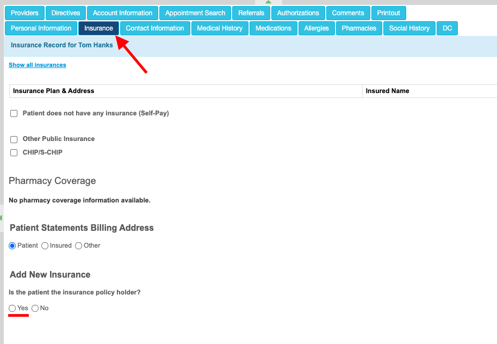
Task: Open the Providers tab
Action: (24, 13)
